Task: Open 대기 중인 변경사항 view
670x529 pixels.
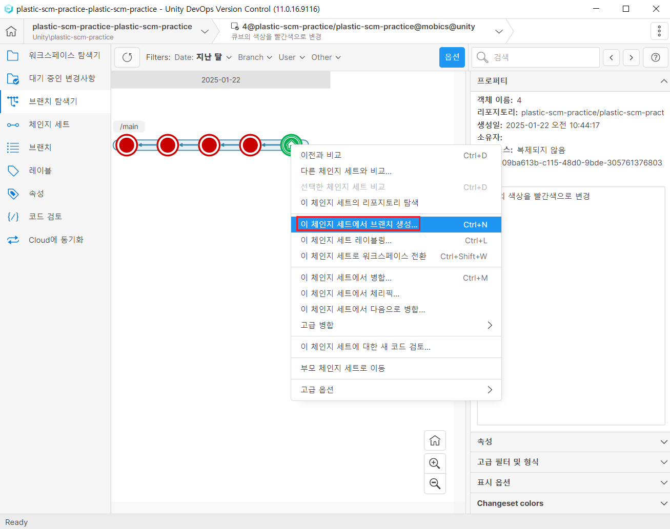Action: 55,78
